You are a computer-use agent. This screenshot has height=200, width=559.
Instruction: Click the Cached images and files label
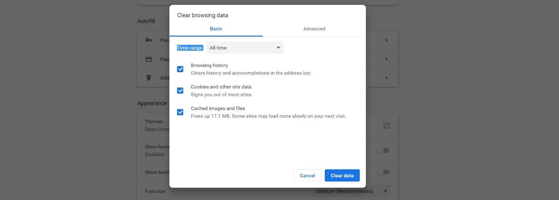218,108
